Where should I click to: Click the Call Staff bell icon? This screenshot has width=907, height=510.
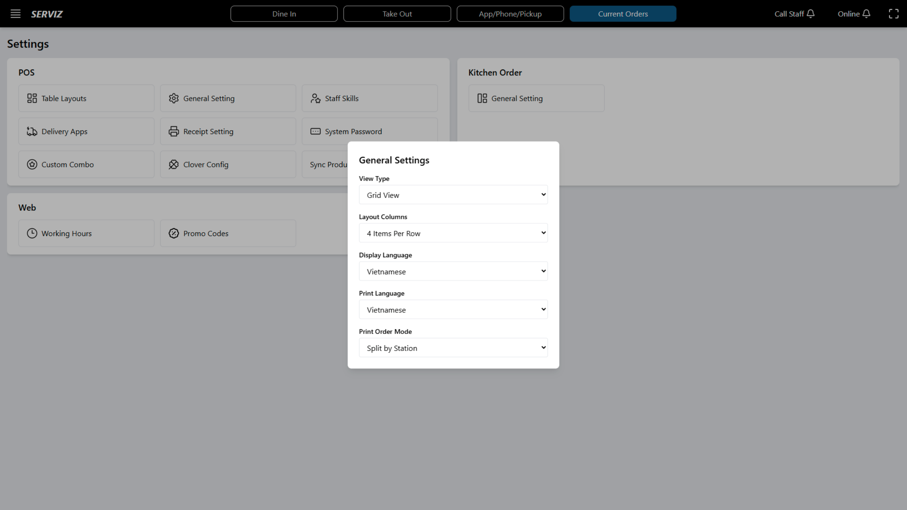(x=811, y=14)
